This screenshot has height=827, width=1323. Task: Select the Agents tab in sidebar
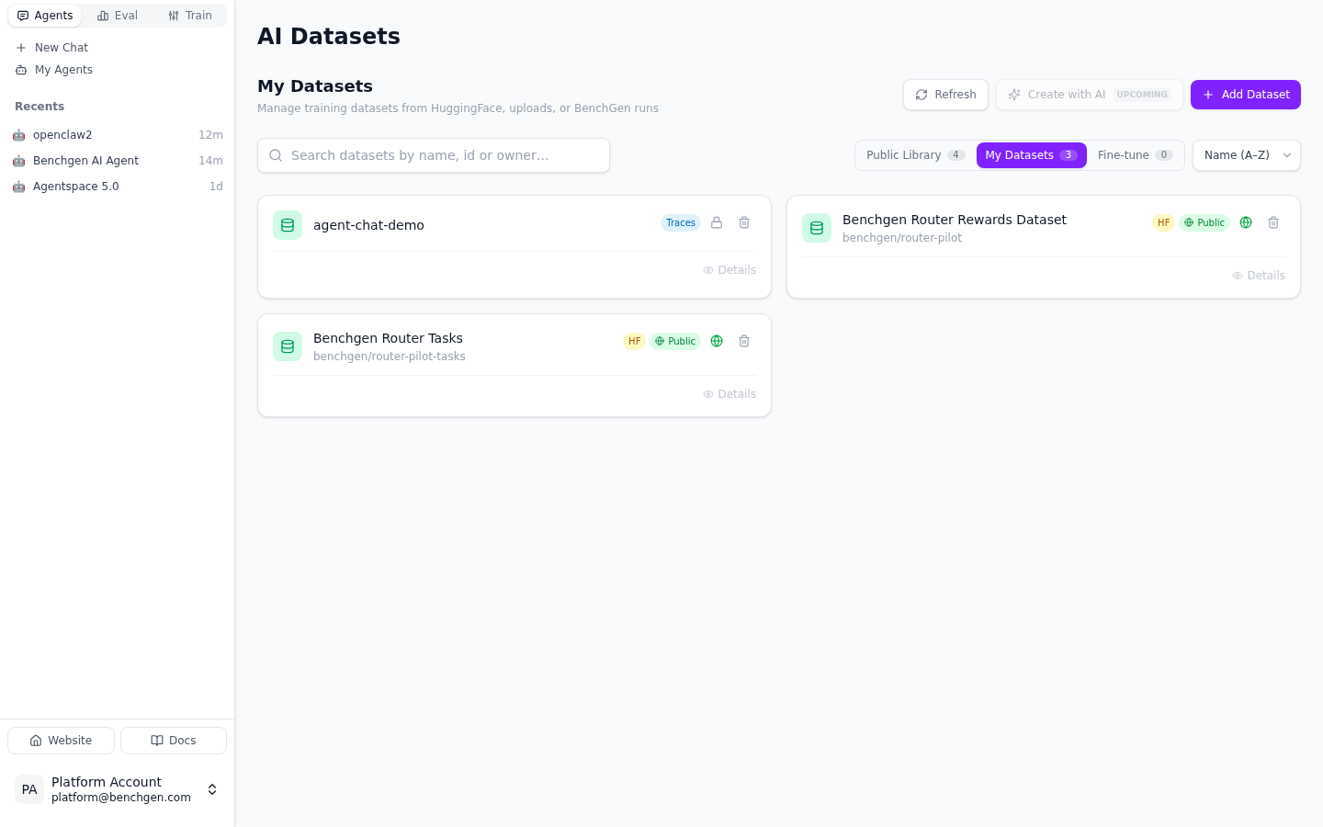pos(45,16)
